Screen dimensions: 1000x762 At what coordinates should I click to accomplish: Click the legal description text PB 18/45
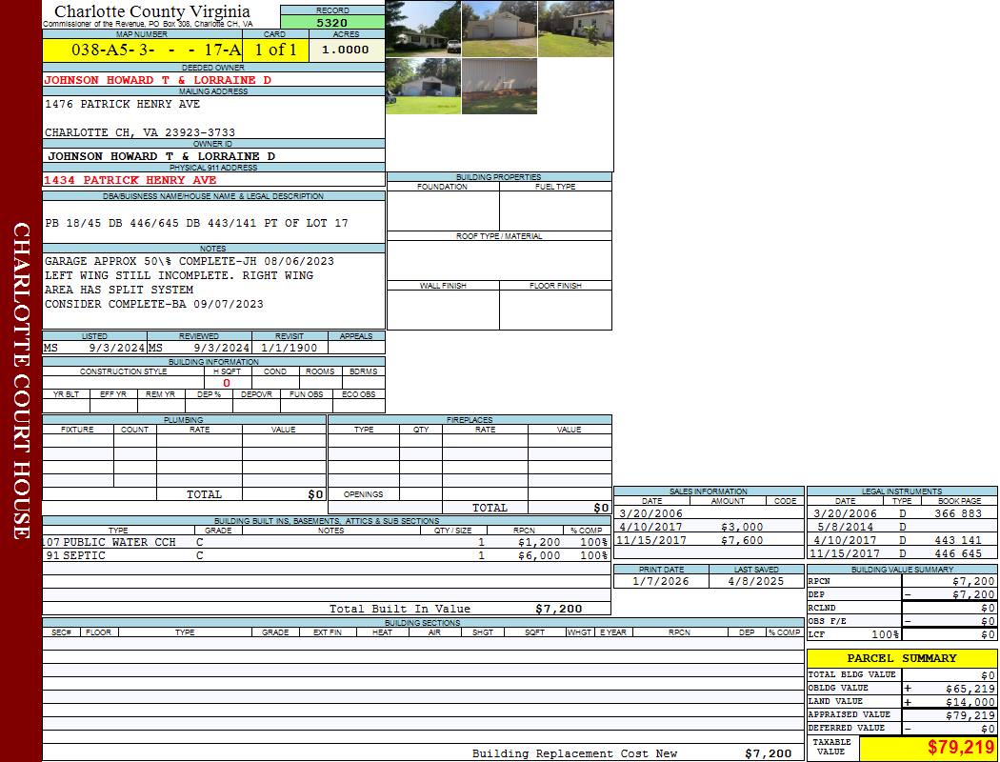coord(196,223)
